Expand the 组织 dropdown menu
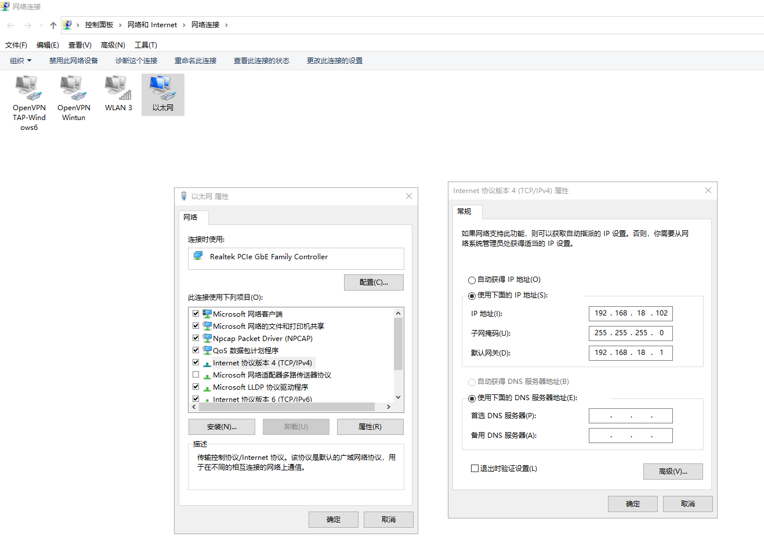The height and width of the screenshot is (544, 764). pos(21,61)
